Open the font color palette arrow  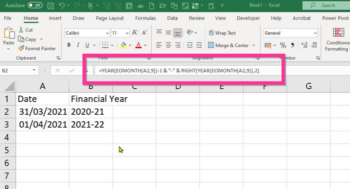(x=145, y=45)
